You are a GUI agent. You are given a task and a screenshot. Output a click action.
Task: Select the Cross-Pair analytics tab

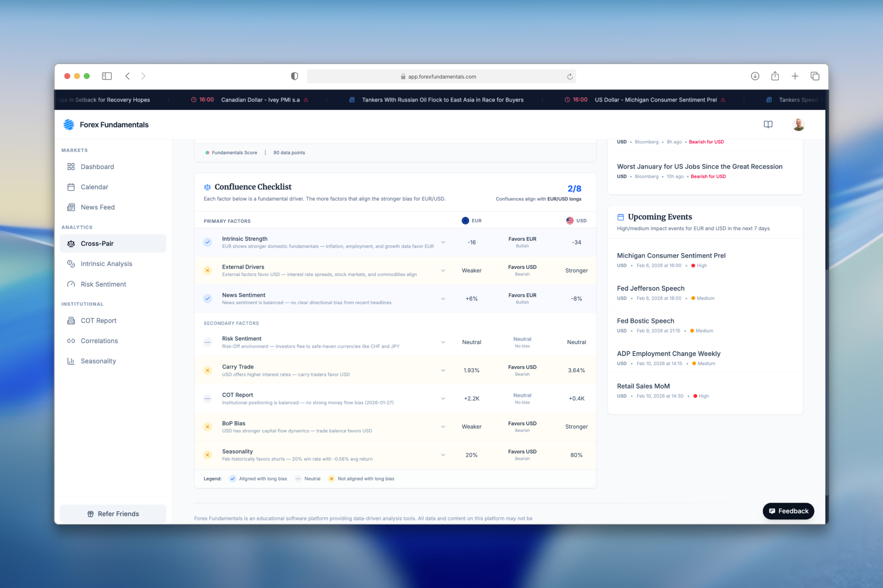click(97, 243)
